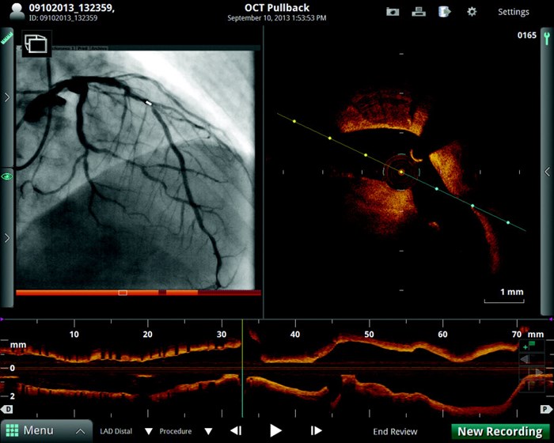Expand the Menu with its up caret

(81, 431)
